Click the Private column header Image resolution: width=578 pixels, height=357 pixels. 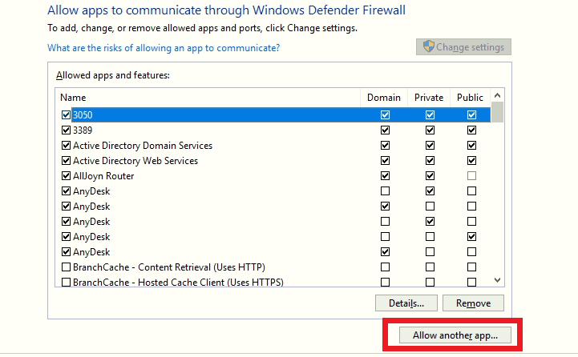pos(429,98)
